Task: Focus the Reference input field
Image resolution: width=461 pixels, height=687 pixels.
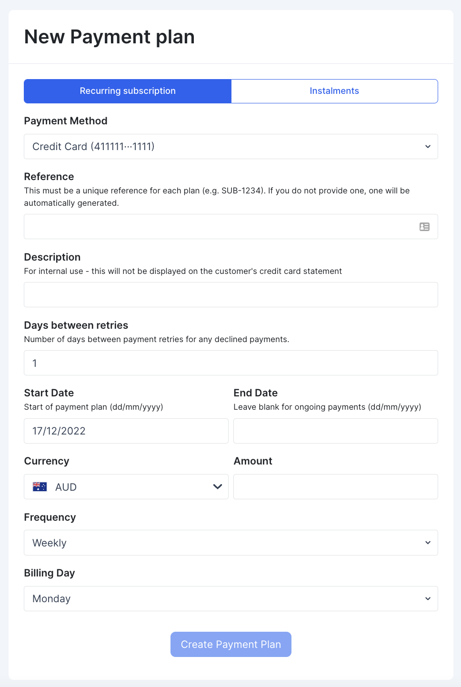Action: 231,226
